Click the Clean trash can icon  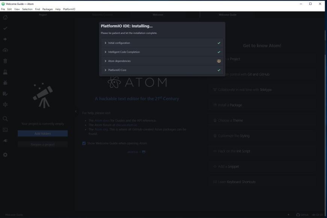tap(5, 61)
